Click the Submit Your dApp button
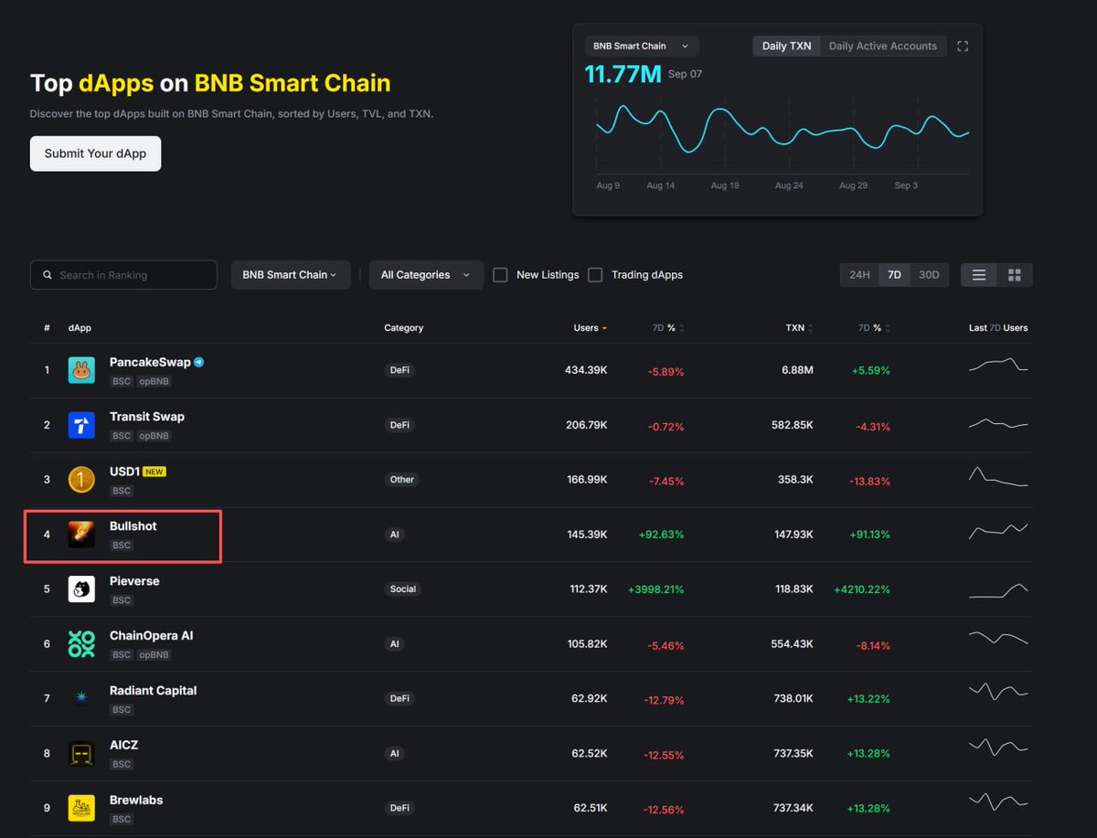The width and height of the screenshot is (1097, 838). [95, 154]
